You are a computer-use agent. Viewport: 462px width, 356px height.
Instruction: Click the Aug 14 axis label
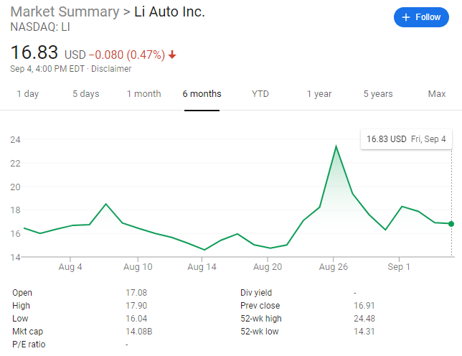click(202, 267)
